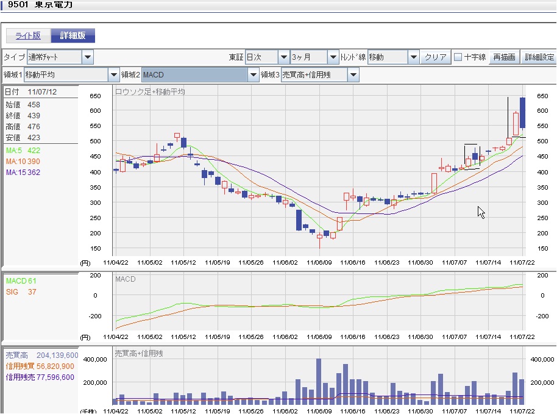557x414 pixels.
Task: Click the tall blue candlestick at far right
Action: click(x=522, y=112)
